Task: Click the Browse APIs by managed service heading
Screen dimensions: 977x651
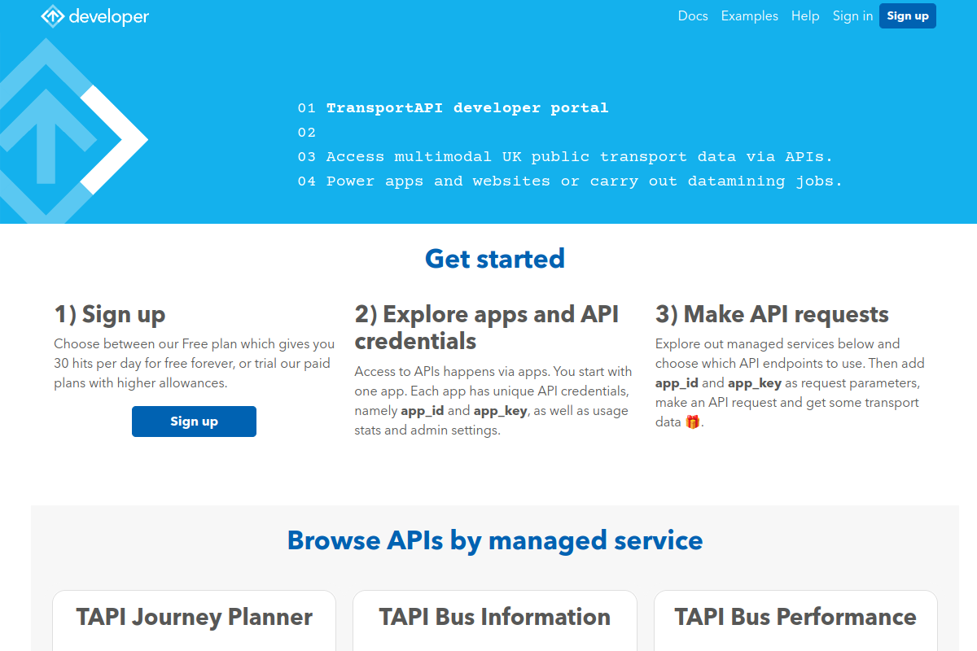Action: click(x=495, y=540)
